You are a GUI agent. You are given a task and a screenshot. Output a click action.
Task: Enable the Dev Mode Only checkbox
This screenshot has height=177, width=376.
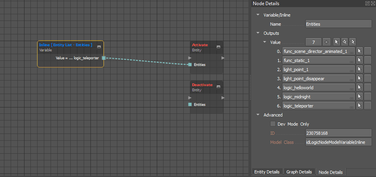[273, 124]
